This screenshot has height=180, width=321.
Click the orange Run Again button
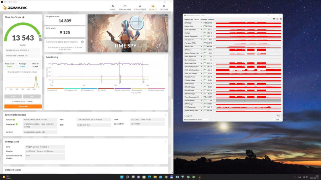pyautogui.click(x=23, y=106)
